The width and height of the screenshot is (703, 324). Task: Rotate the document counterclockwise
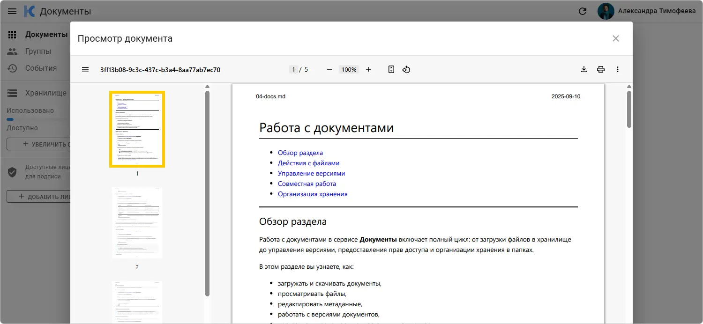(x=406, y=69)
